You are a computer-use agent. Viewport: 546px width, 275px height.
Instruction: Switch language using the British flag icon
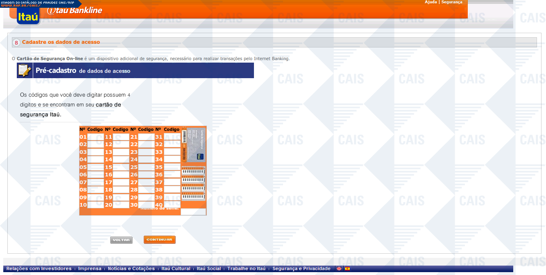coord(339,269)
